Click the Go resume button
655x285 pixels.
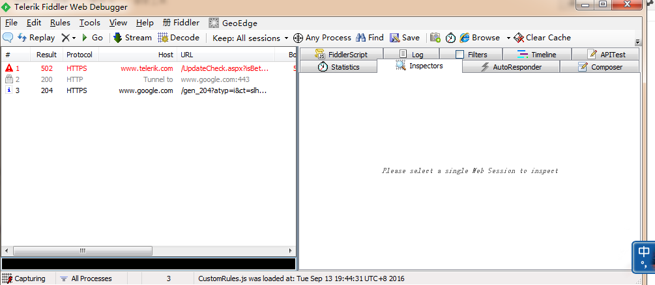pos(92,38)
